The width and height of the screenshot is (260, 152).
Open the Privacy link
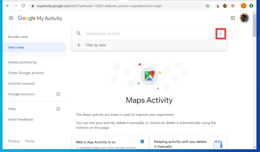click(14, 141)
